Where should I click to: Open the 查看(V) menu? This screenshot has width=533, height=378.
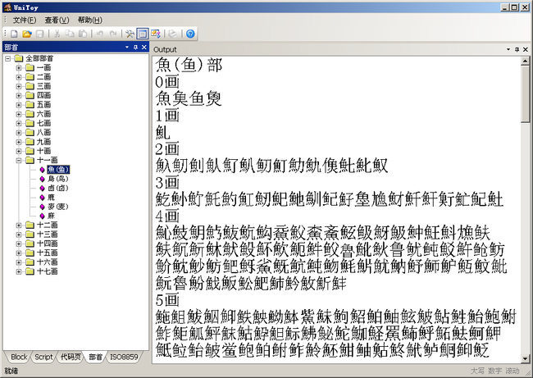[x=57, y=20]
